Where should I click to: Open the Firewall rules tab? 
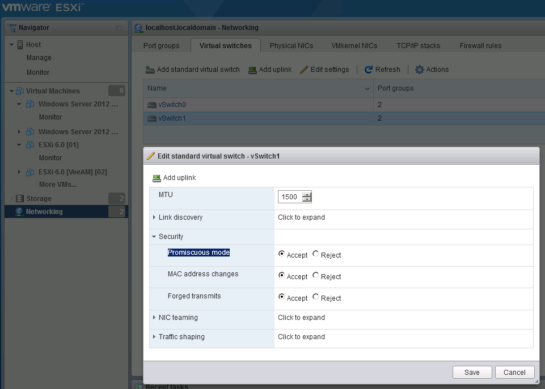coord(480,46)
